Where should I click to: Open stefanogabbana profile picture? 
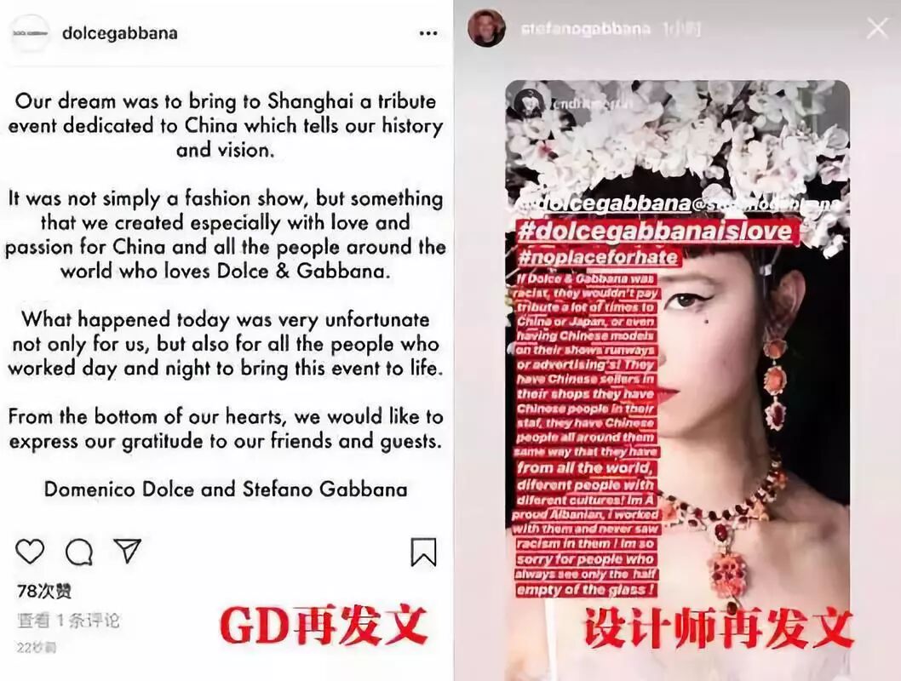[487, 27]
